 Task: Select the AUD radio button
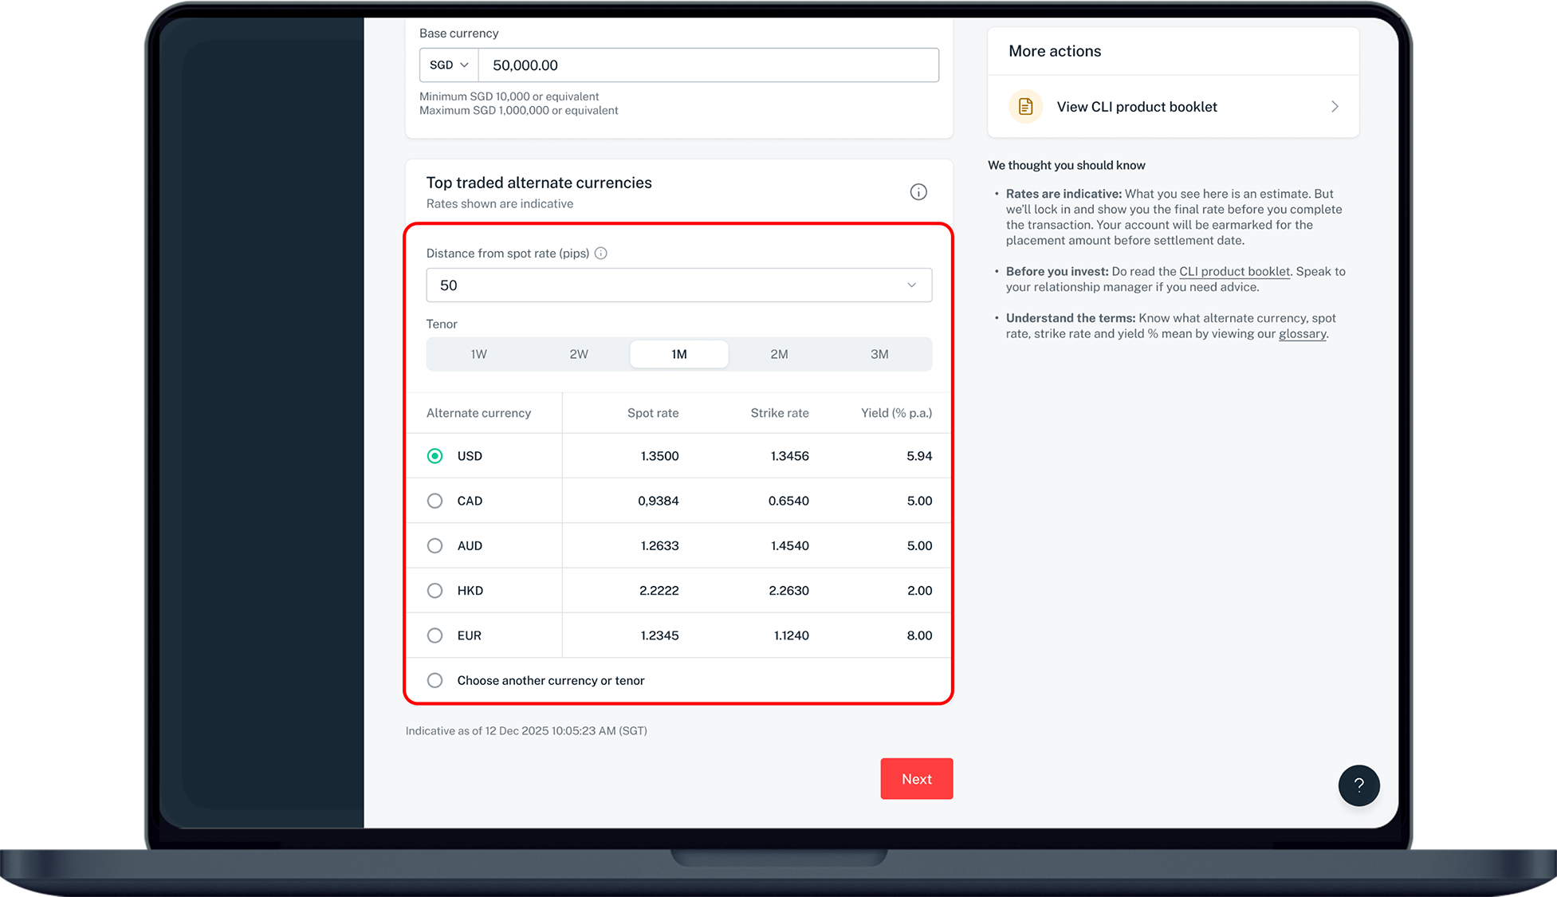434,546
